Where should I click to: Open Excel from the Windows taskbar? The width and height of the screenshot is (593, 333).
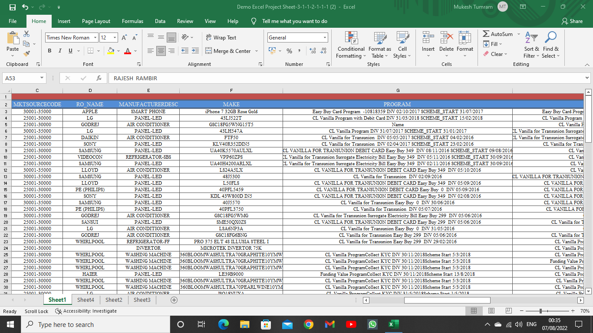pos(393,324)
